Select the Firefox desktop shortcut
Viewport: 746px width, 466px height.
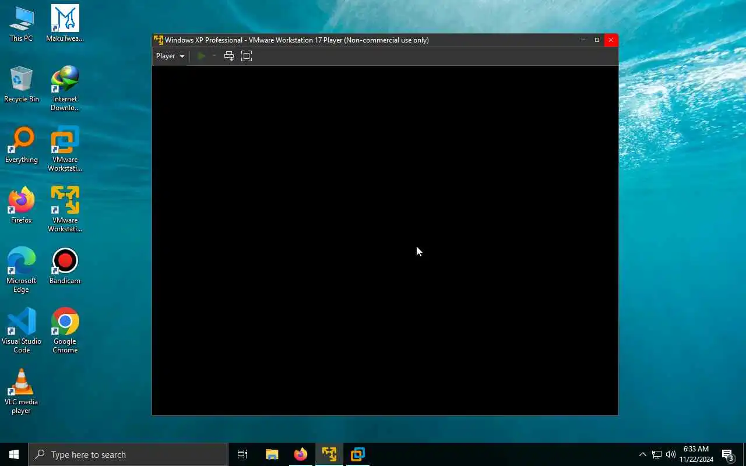pos(22,206)
